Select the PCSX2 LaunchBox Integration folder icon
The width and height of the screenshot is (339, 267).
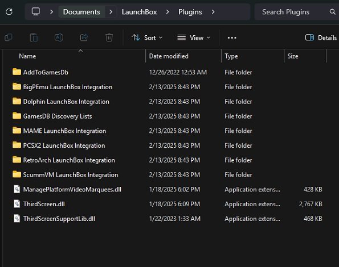pos(17,145)
